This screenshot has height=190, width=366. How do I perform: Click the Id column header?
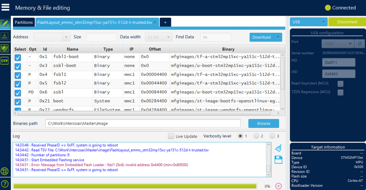45,49
